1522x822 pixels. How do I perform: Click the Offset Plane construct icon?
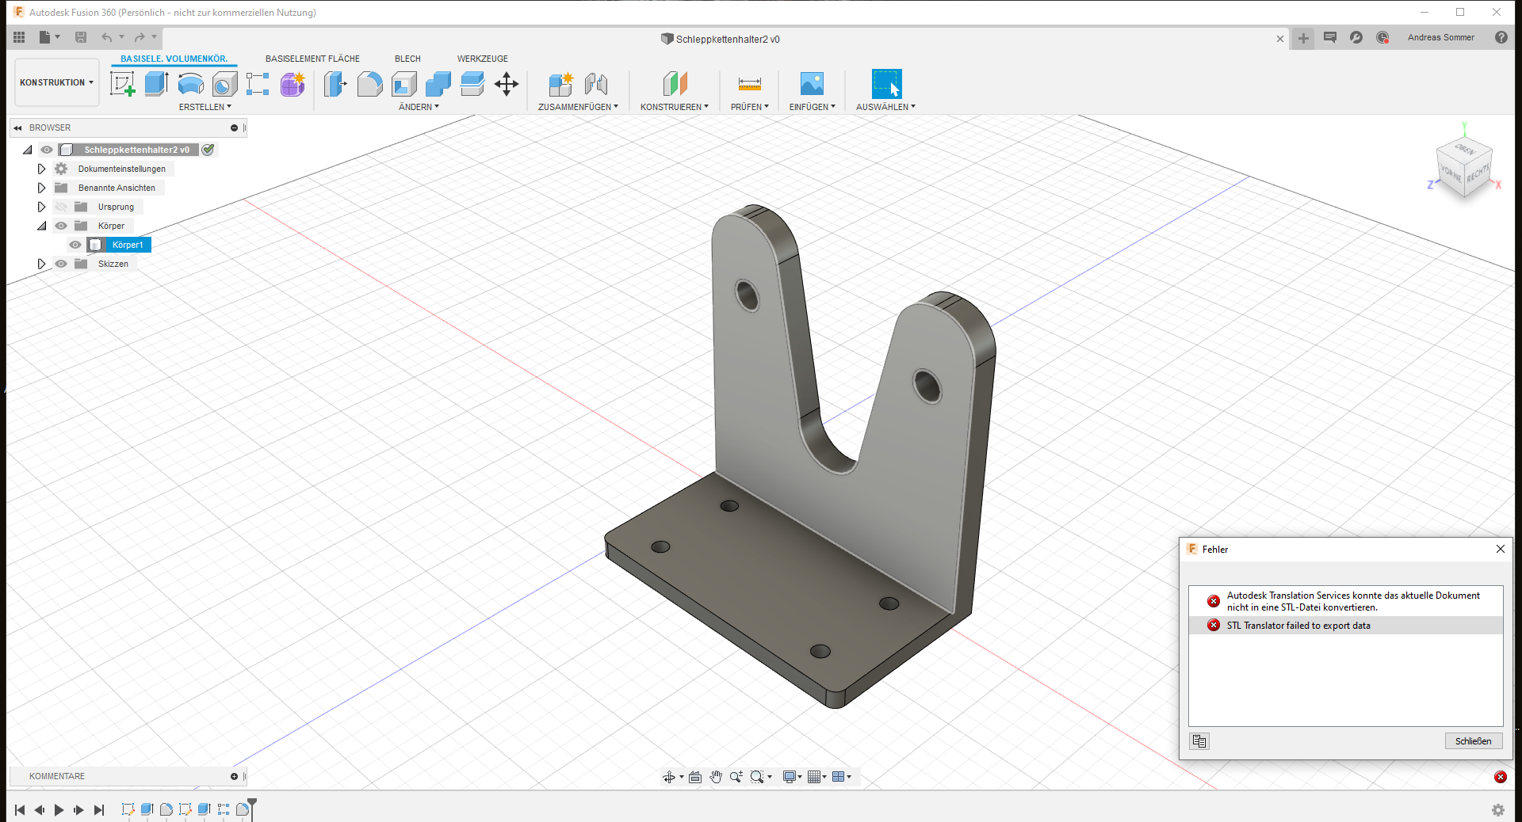[x=675, y=83]
